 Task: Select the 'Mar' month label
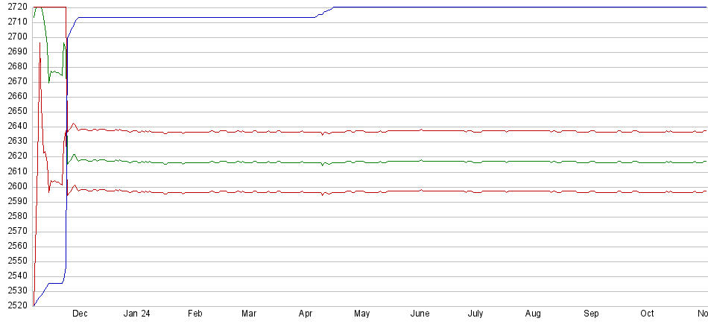(x=250, y=314)
